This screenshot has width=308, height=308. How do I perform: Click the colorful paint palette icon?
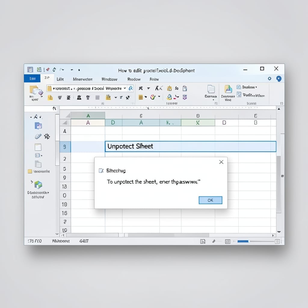(x=153, y=97)
